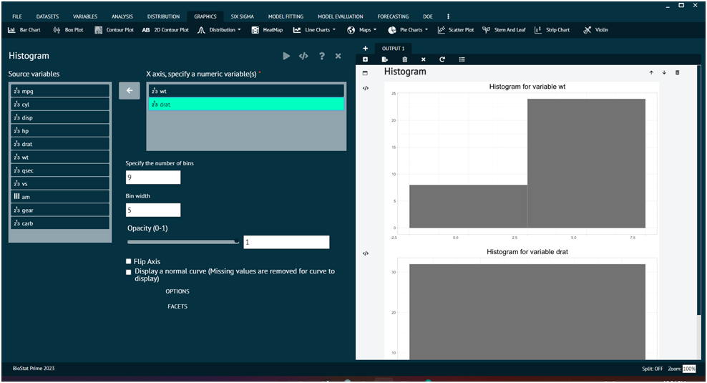Open VARIABLES menu
Screen dimensions: 707x383
point(85,16)
